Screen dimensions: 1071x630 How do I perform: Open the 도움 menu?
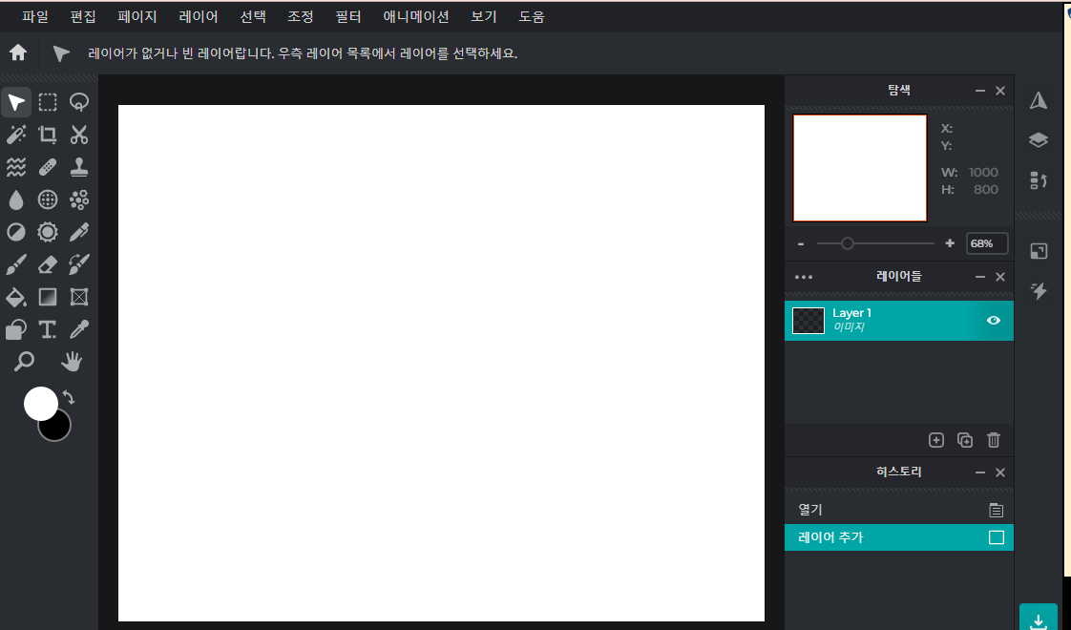[x=532, y=17]
